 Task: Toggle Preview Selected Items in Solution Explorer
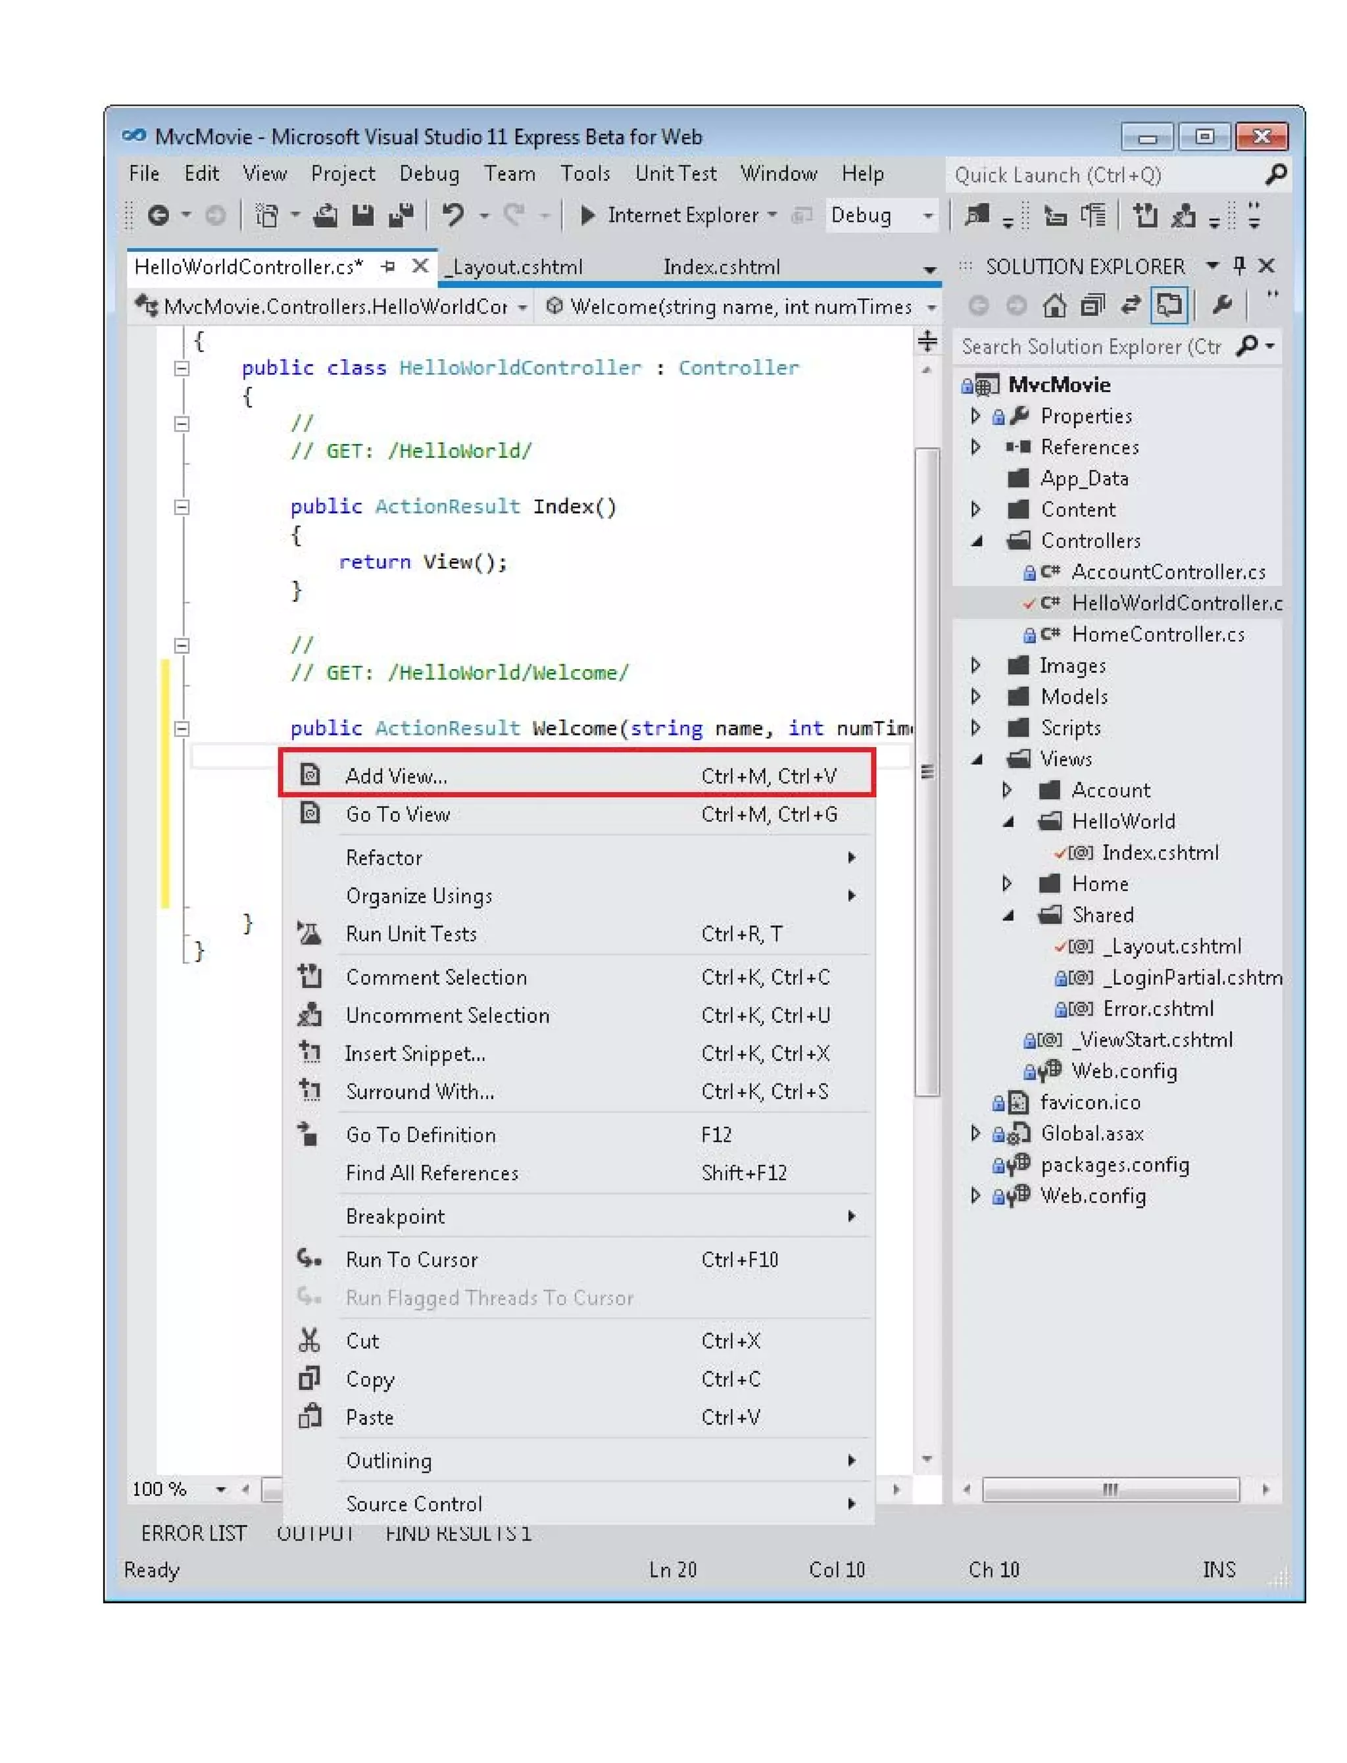(x=1169, y=305)
